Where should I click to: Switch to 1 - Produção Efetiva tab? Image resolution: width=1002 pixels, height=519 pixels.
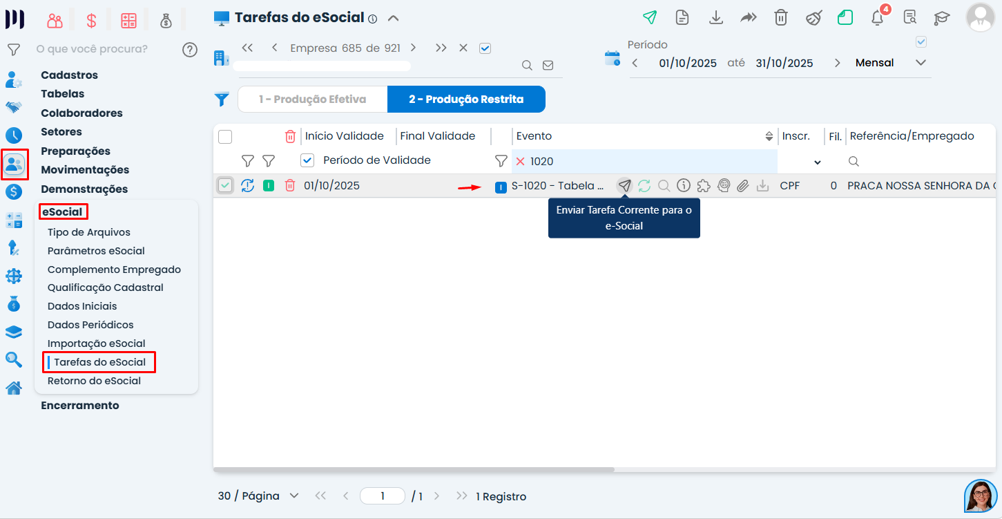click(x=312, y=100)
